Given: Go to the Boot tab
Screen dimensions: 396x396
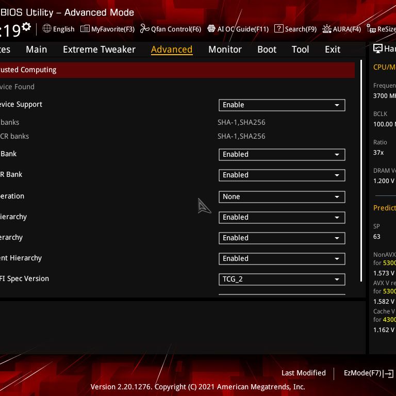Looking at the screenshot, I should click(x=267, y=49).
